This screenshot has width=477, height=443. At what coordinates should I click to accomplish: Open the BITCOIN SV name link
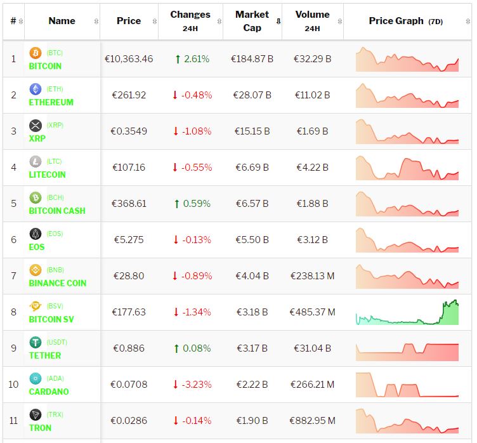coord(51,319)
